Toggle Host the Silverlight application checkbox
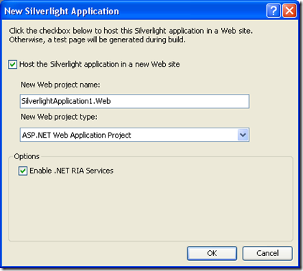The image size is (303, 271). click(12, 65)
